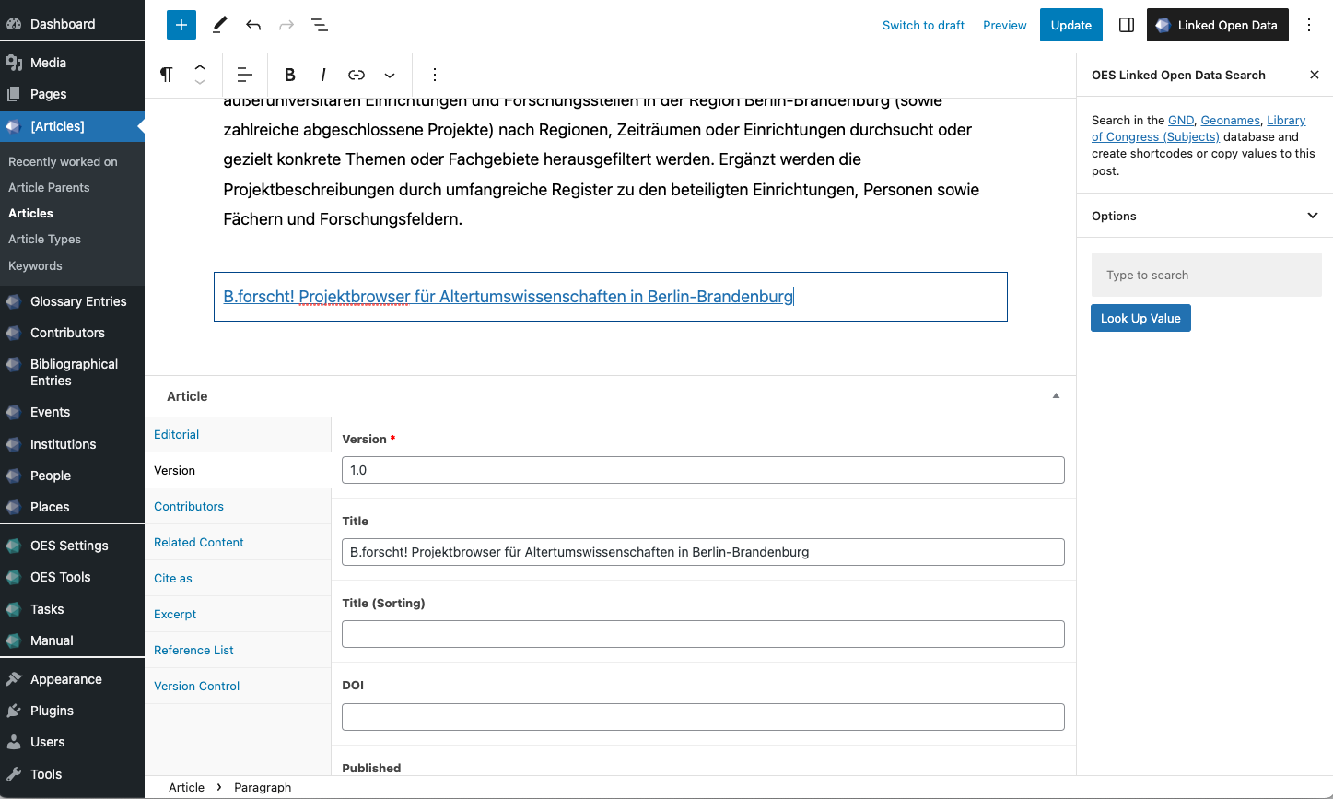Open Institutions in sidebar

[72, 444]
